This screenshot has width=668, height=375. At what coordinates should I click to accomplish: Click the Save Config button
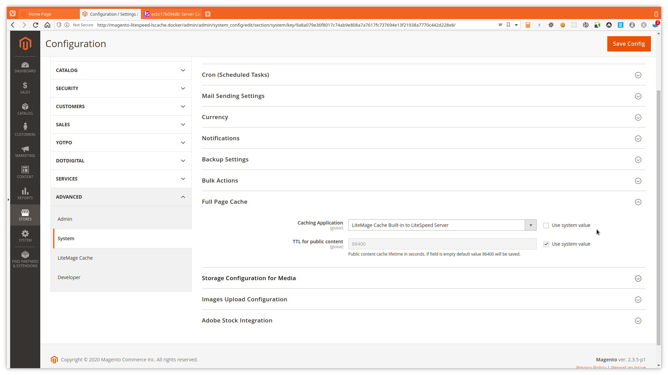[628, 44]
